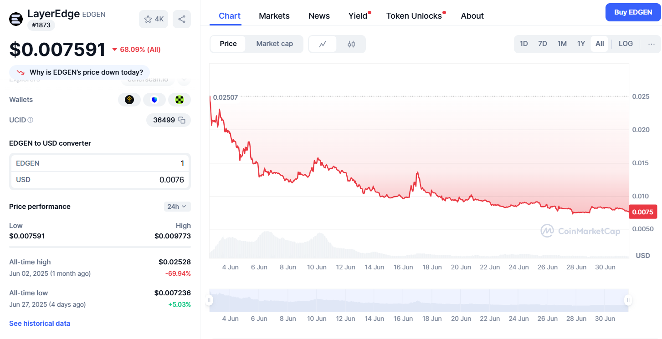Click the UCID info tooltip icon
This screenshot has height=339, width=662.
pos(31,120)
